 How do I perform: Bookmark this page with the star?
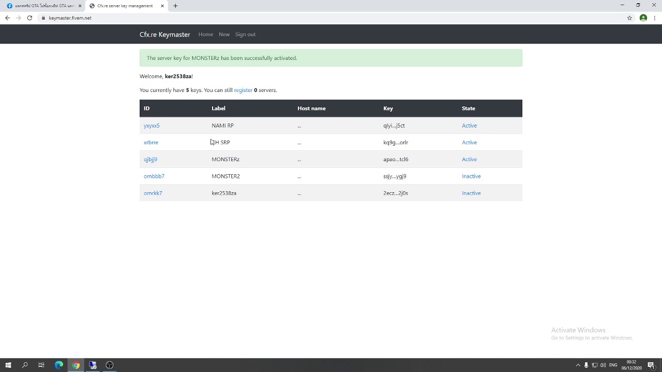click(629, 18)
